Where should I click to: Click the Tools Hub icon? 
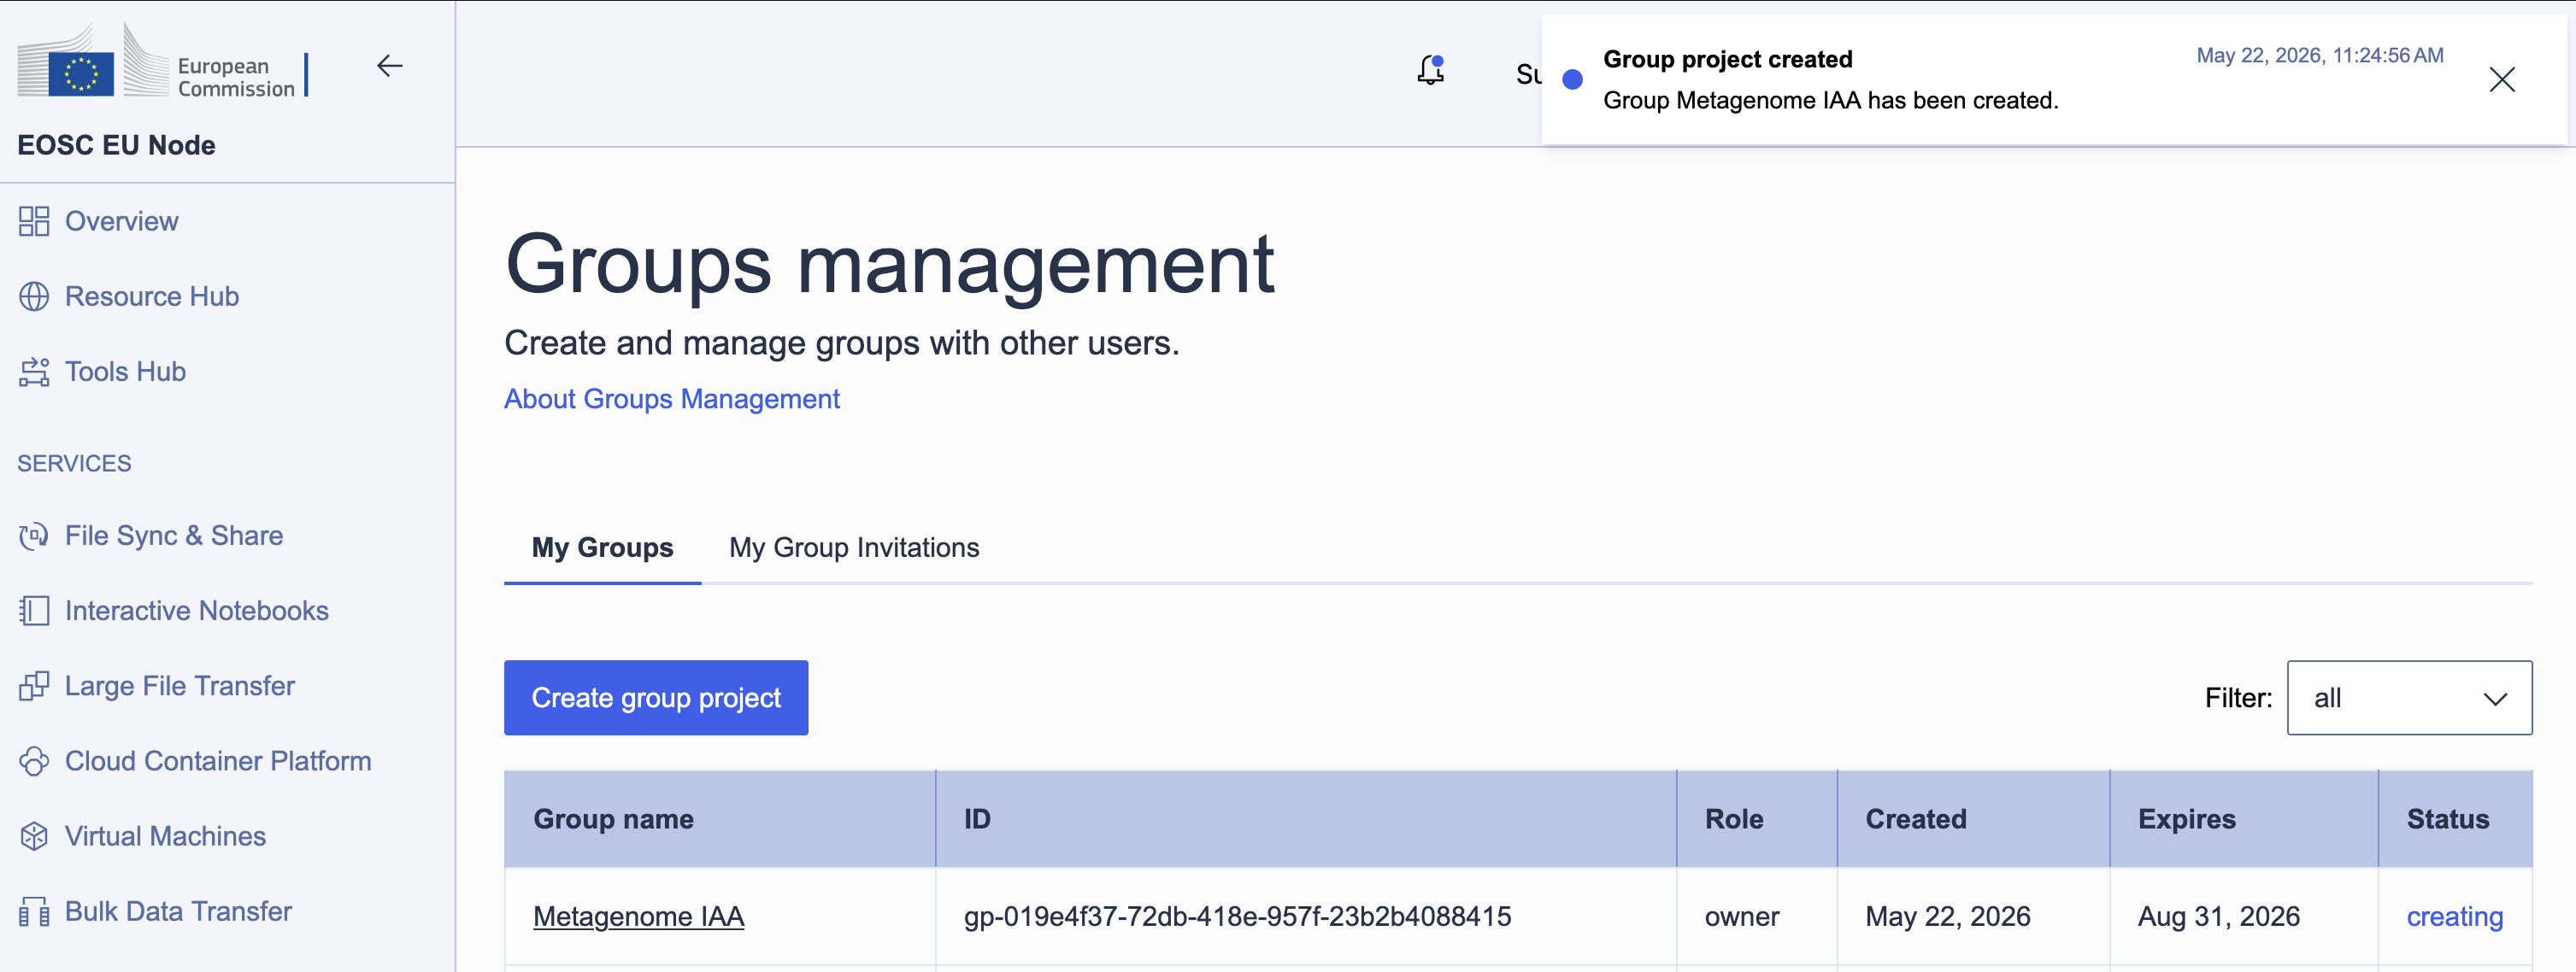click(x=34, y=372)
